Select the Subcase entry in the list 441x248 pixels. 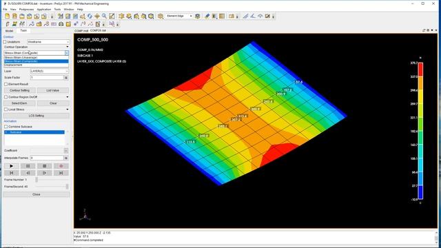pos(34,132)
